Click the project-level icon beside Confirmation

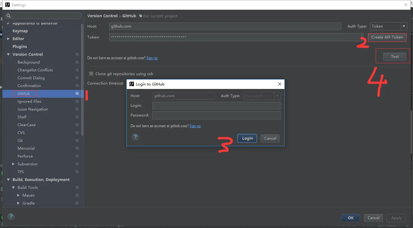tap(77, 86)
